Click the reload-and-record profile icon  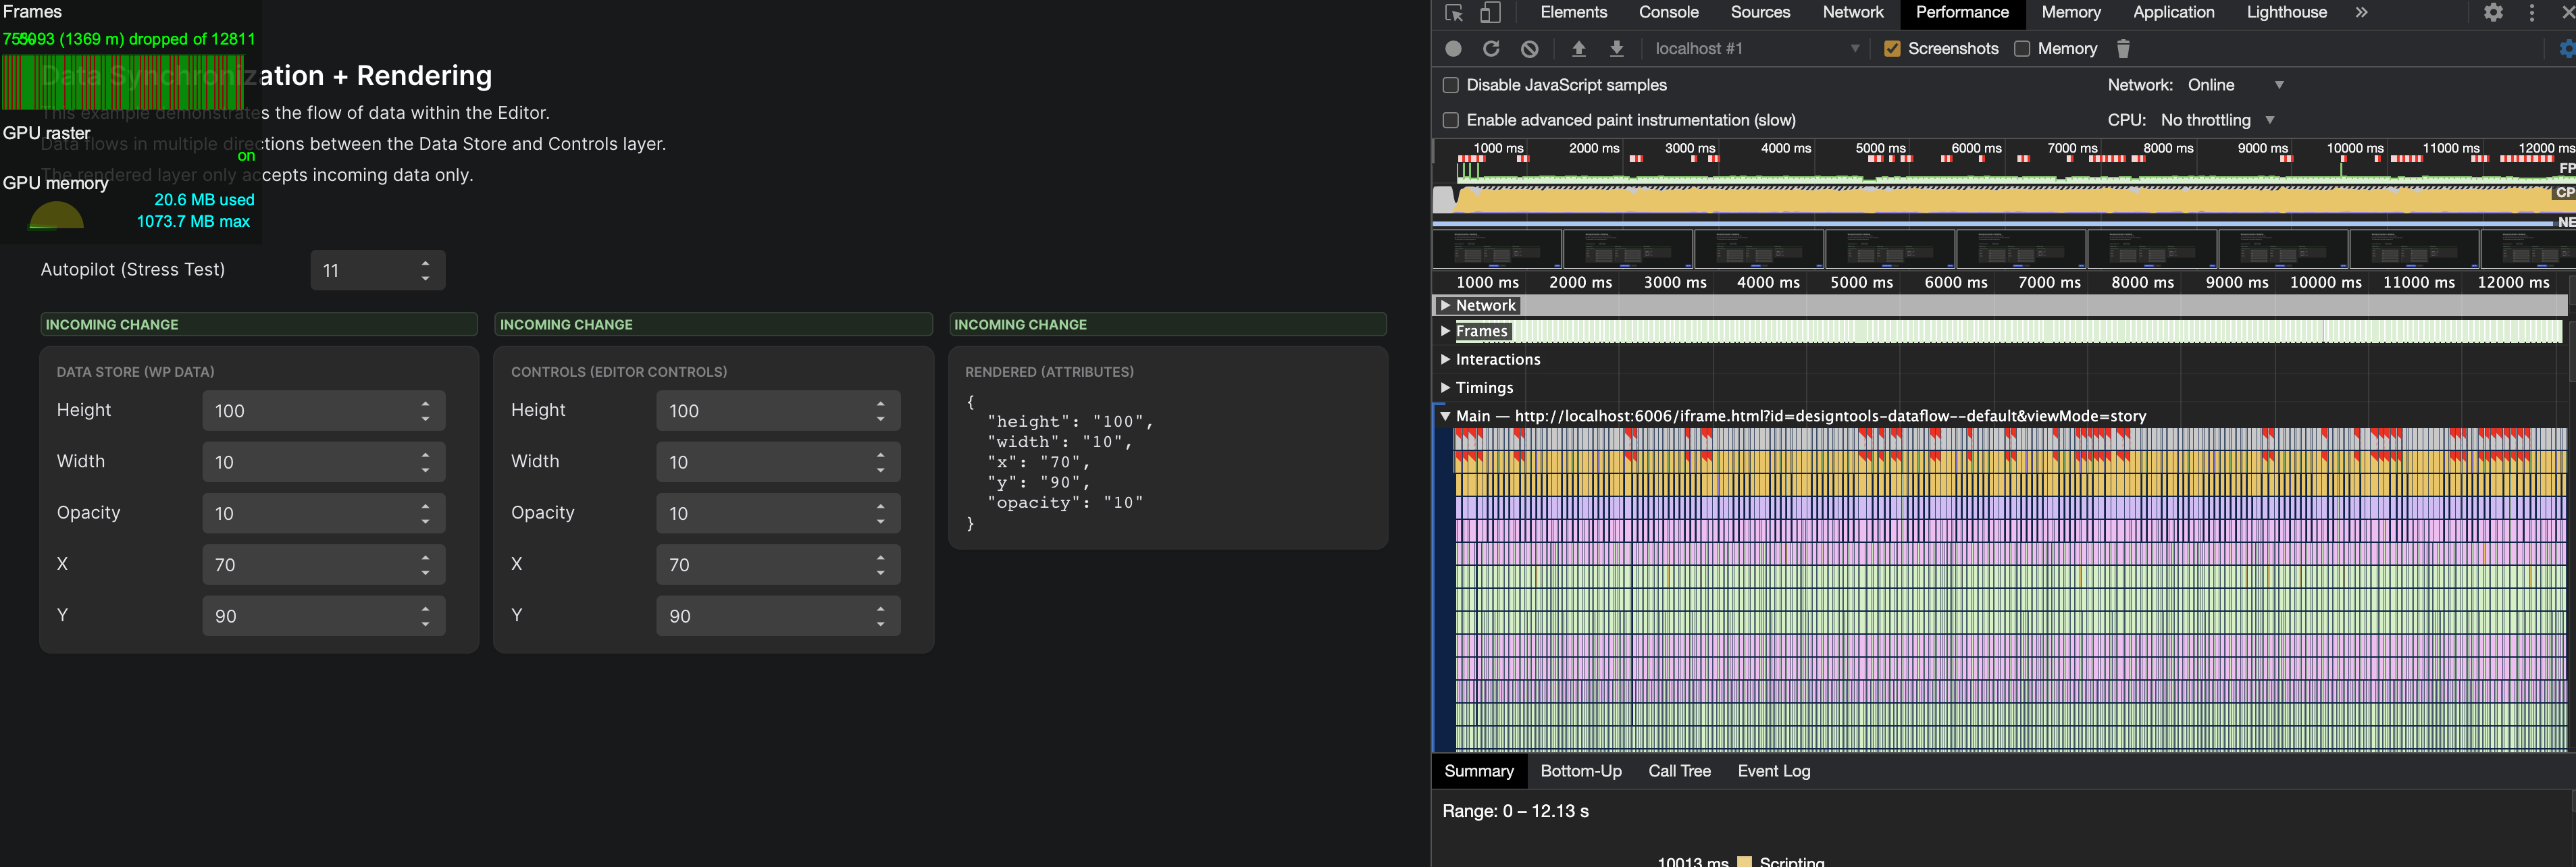(x=1491, y=48)
